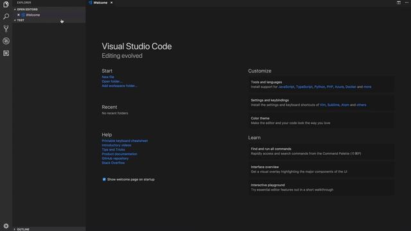
Task: Open the Debug view icon
Action: (6, 41)
